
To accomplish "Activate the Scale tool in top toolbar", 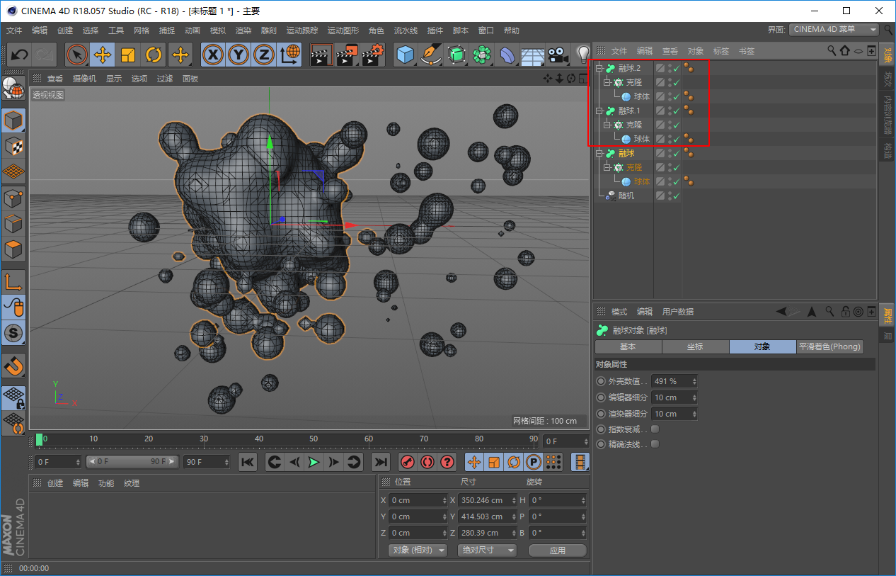I will coord(127,55).
